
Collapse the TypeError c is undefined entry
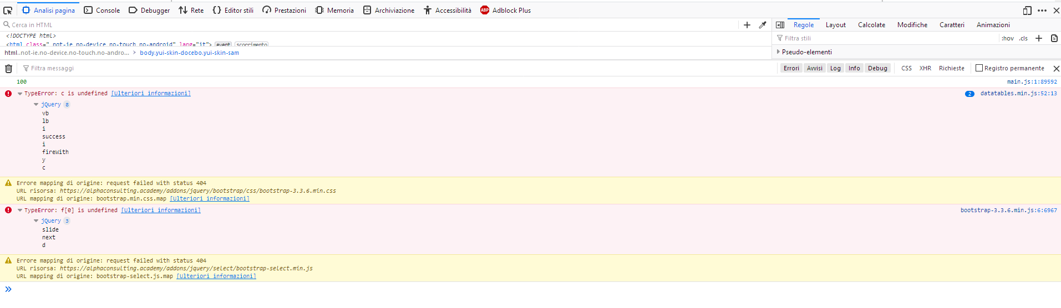click(20, 94)
